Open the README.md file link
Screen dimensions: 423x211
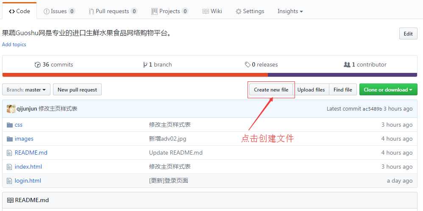coord(31,153)
